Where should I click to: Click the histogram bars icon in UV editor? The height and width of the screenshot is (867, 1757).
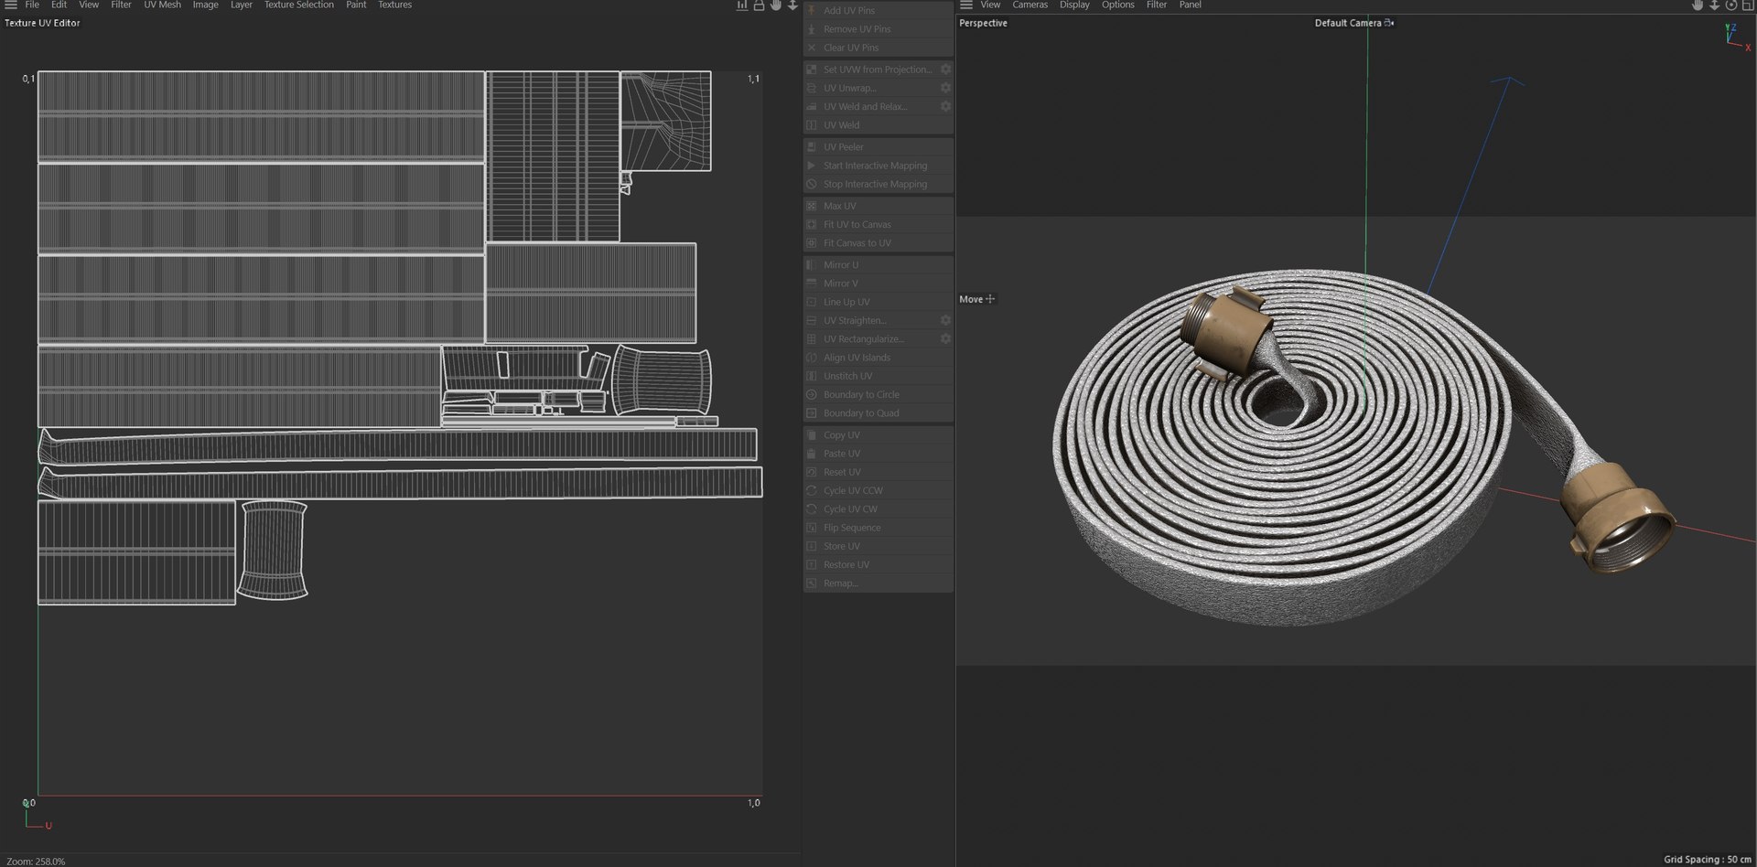pyautogui.click(x=742, y=5)
